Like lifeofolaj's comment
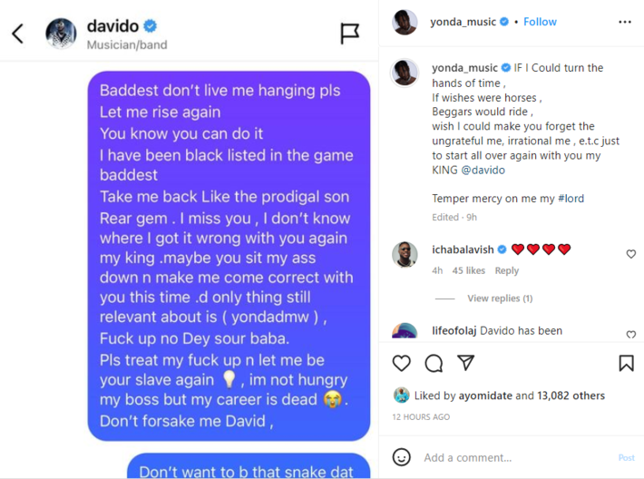The height and width of the screenshot is (479, 644). click(631, 335)
